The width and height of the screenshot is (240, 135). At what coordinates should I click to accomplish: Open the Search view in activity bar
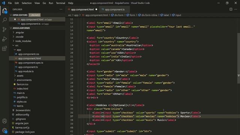tap(4, 20)
